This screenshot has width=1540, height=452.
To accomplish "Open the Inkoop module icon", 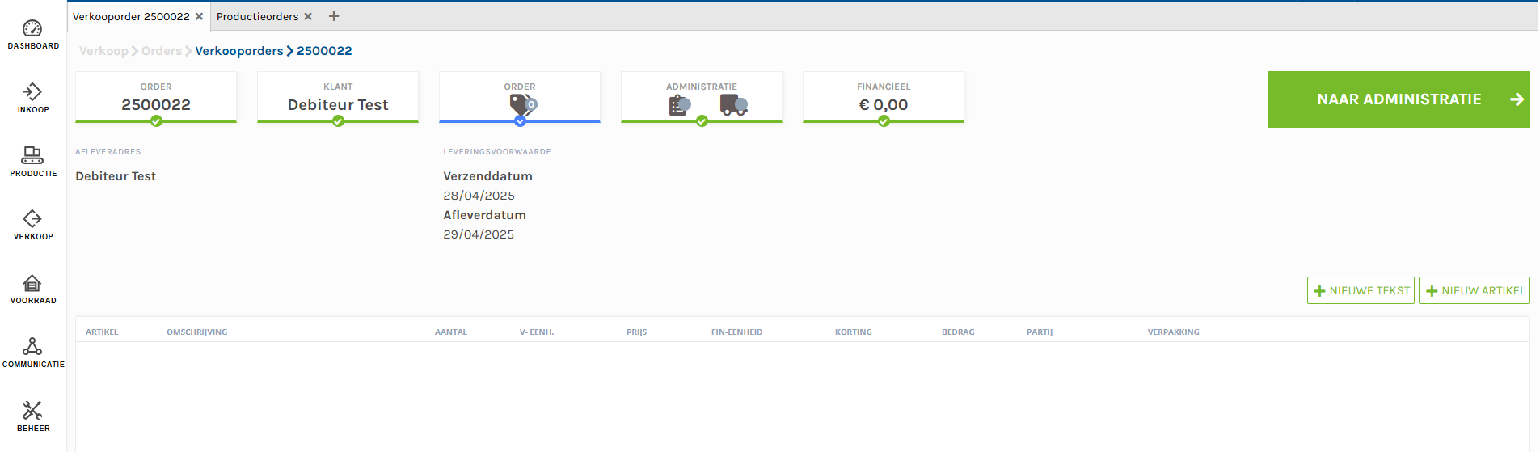I will coord(32,92).
